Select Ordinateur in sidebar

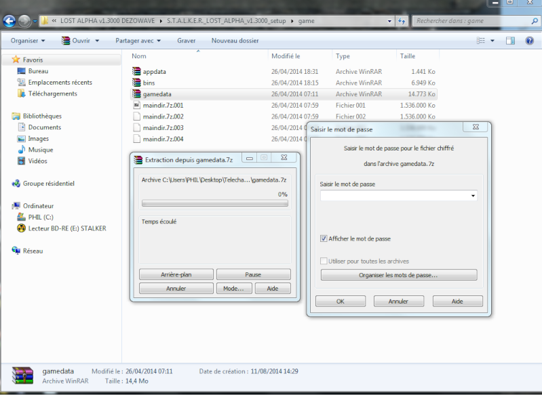[x=38, y=206]
